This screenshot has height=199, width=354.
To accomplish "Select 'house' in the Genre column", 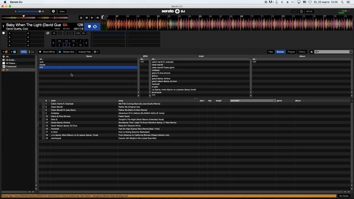I will coord(88,65).
